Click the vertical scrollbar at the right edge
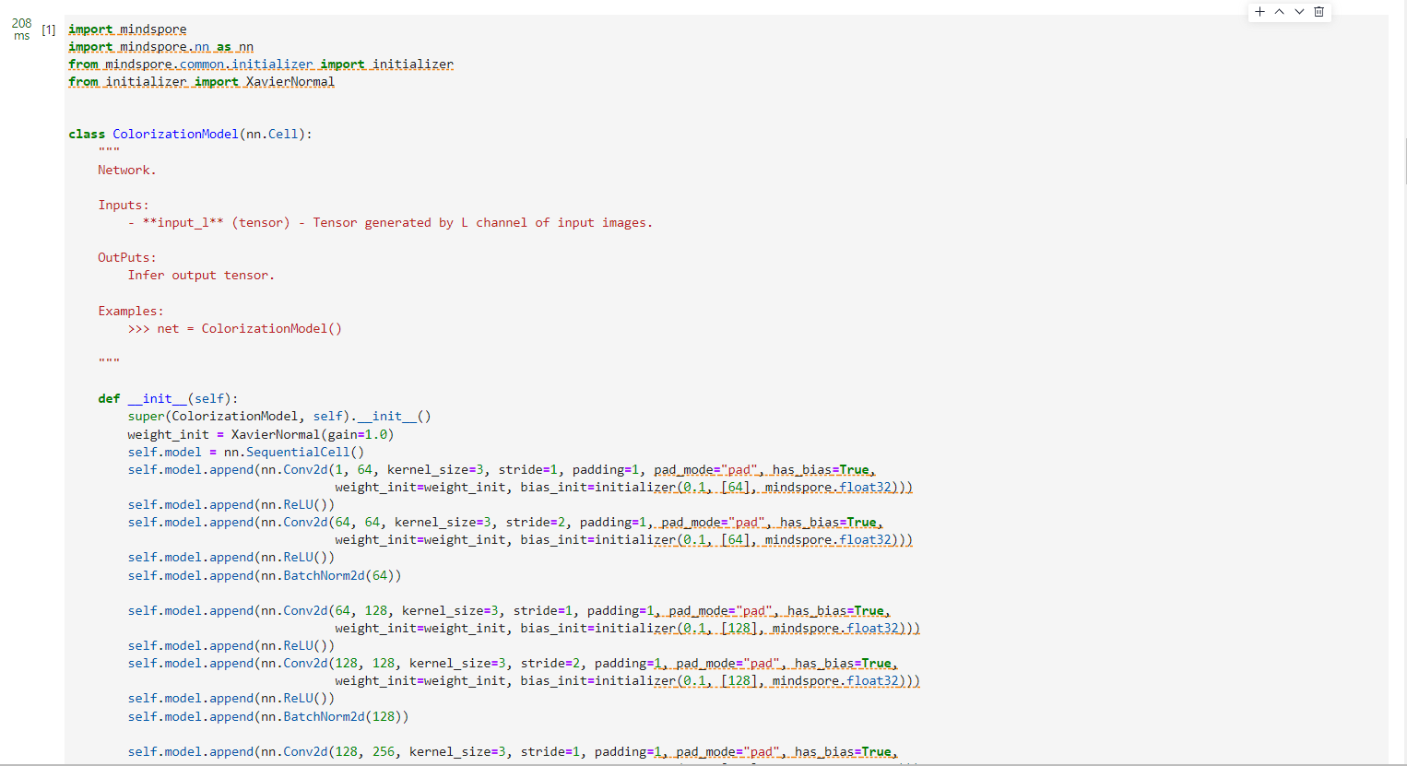Screen dimensions: 1407x766 tap(1404, 161)
